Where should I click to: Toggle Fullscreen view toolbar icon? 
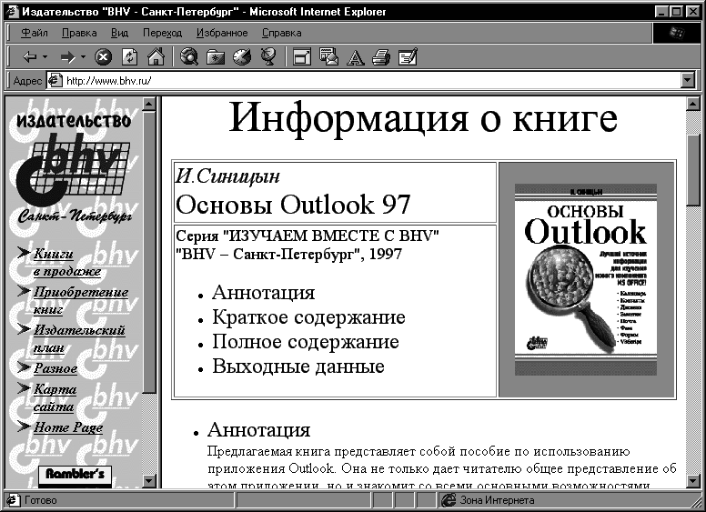(302, 57)
